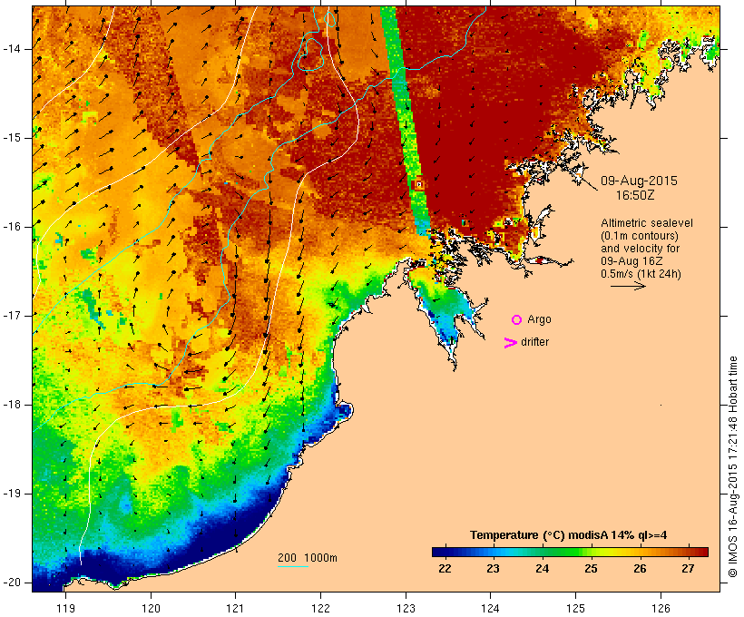Click longitude axis label 124
Viewport: 744px width, 617px height.
491,609
